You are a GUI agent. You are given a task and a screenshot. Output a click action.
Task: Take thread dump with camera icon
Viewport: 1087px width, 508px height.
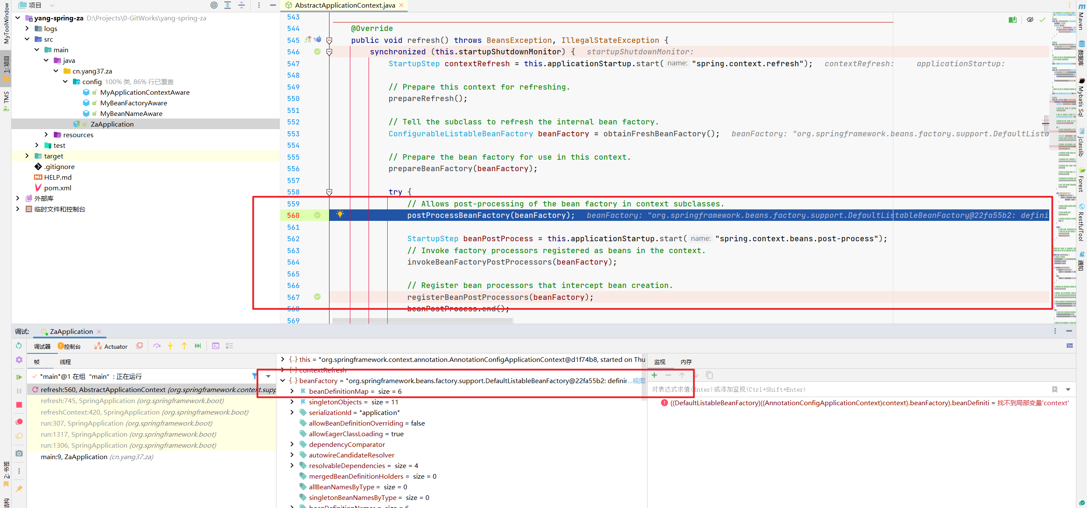tap(19, 454)
